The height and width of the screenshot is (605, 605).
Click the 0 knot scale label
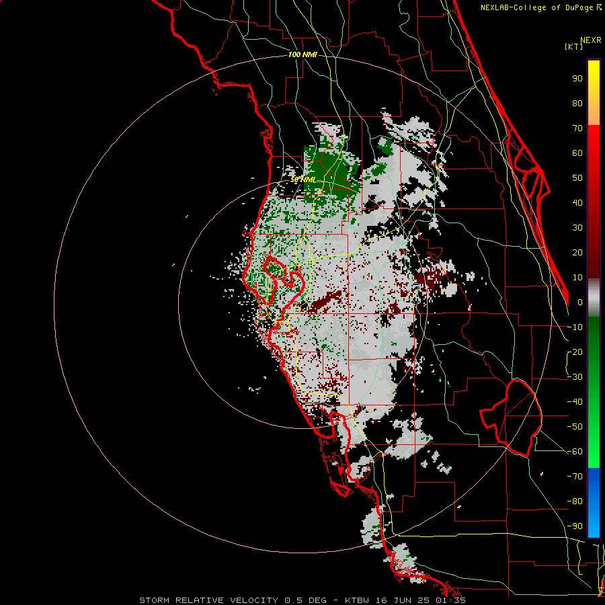pos(580,302)
